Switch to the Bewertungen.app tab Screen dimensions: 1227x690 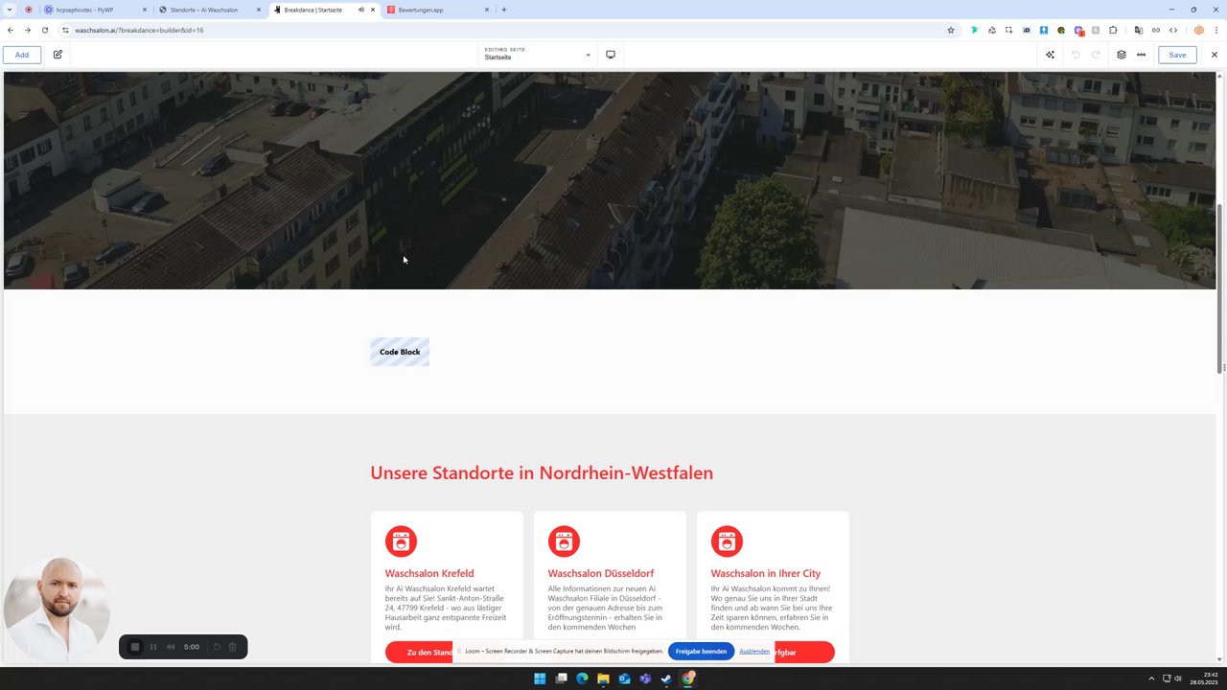coord(437,10)
